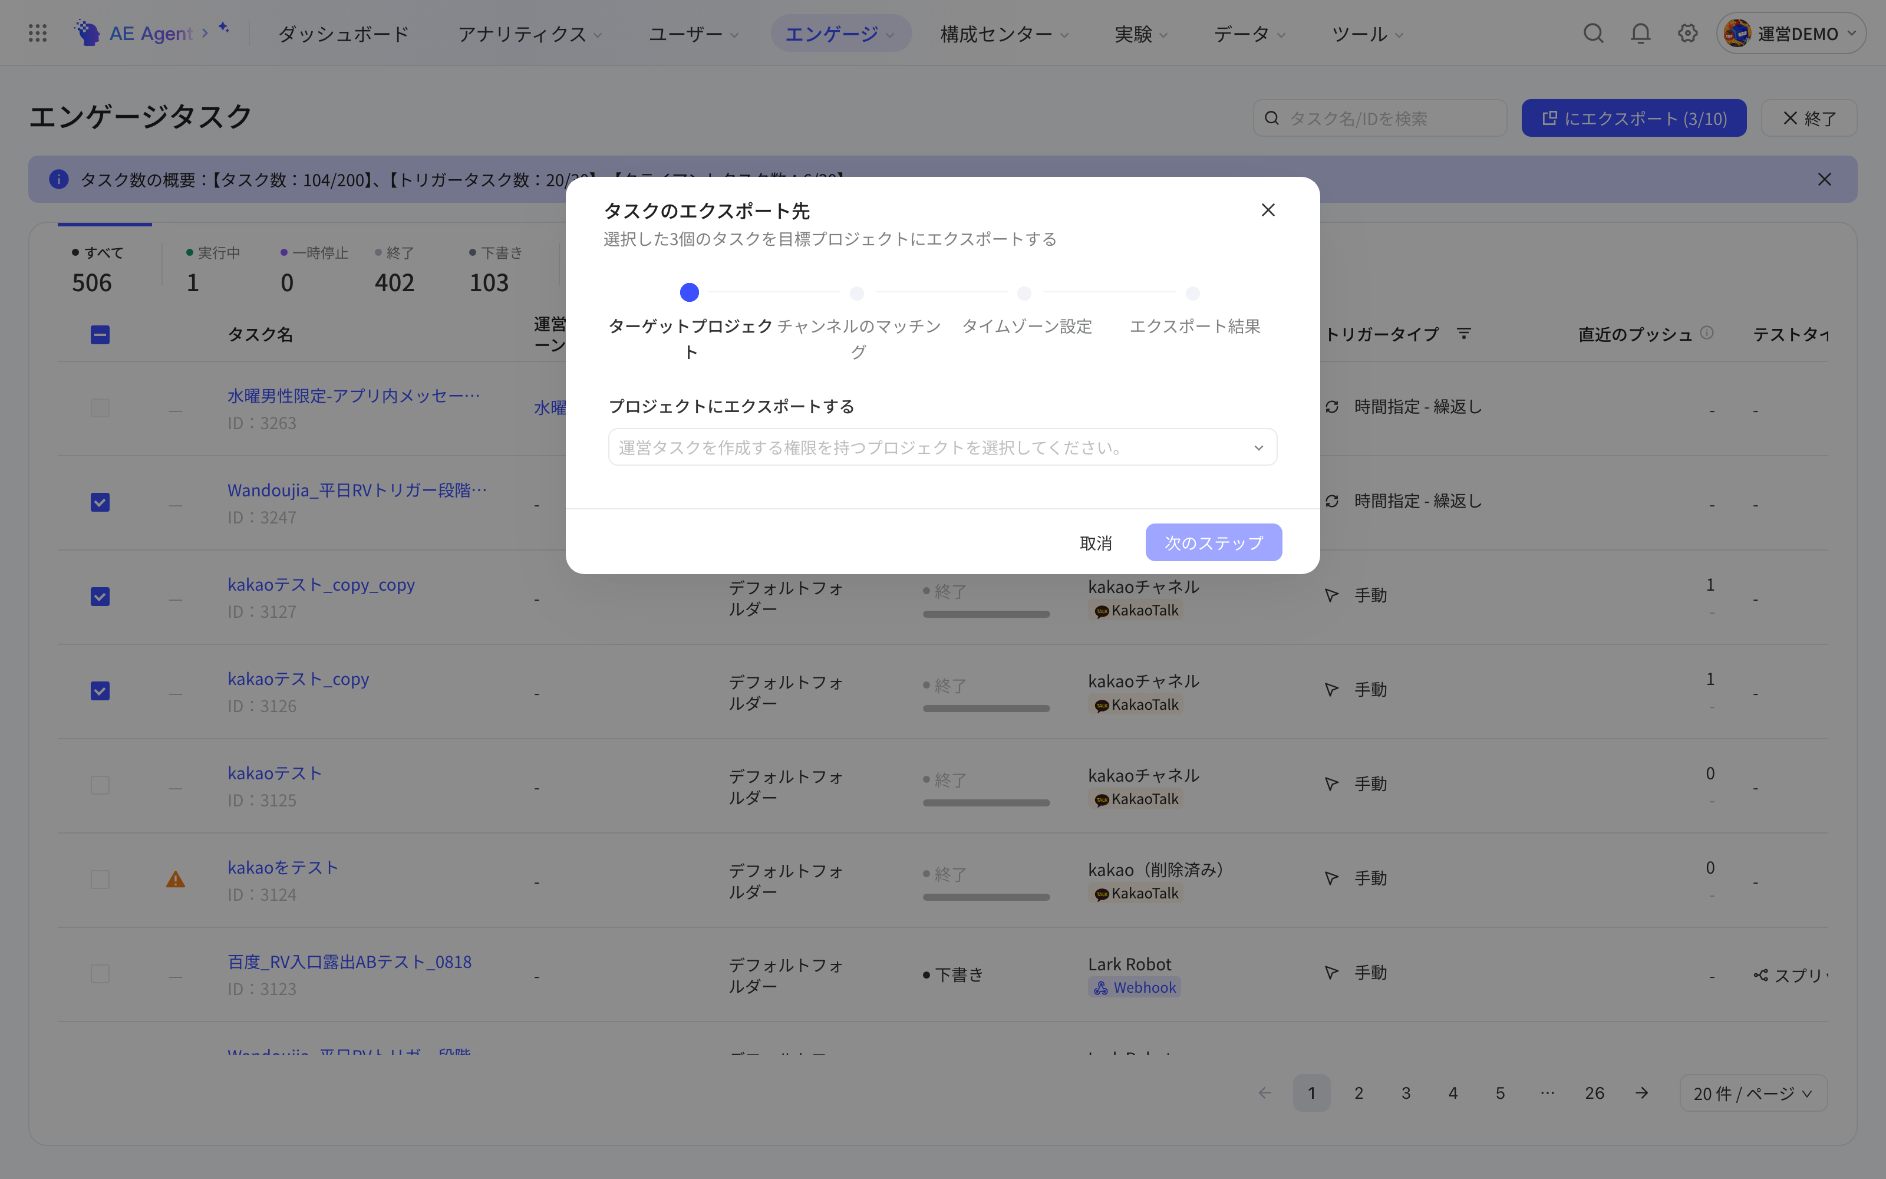Click the info icon next to 直近のプッシュ
1886x1179 pixels.
click(1707, 333)
